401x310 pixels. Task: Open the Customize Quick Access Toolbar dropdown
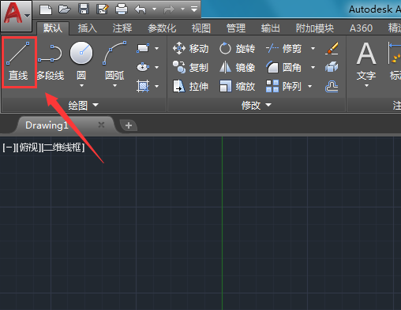click(194, 9)
